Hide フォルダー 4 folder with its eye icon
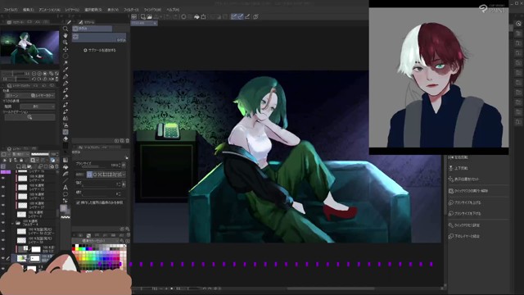 pyautogui.click(x=3, y=222)
